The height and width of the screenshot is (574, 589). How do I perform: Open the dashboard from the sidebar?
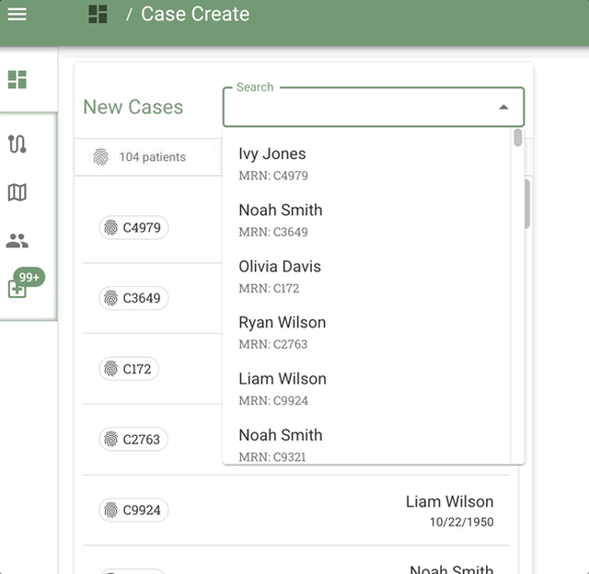pos(17,80)
